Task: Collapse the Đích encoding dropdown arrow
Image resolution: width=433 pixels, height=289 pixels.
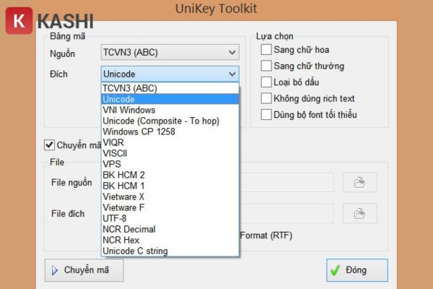Action: tap(232, 74)
